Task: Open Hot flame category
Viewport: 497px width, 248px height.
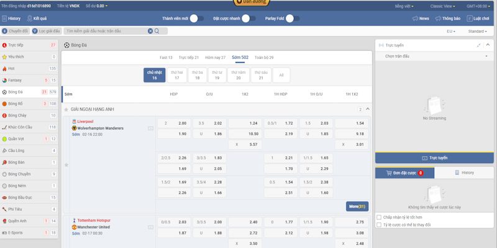Action: pos(4,69)
